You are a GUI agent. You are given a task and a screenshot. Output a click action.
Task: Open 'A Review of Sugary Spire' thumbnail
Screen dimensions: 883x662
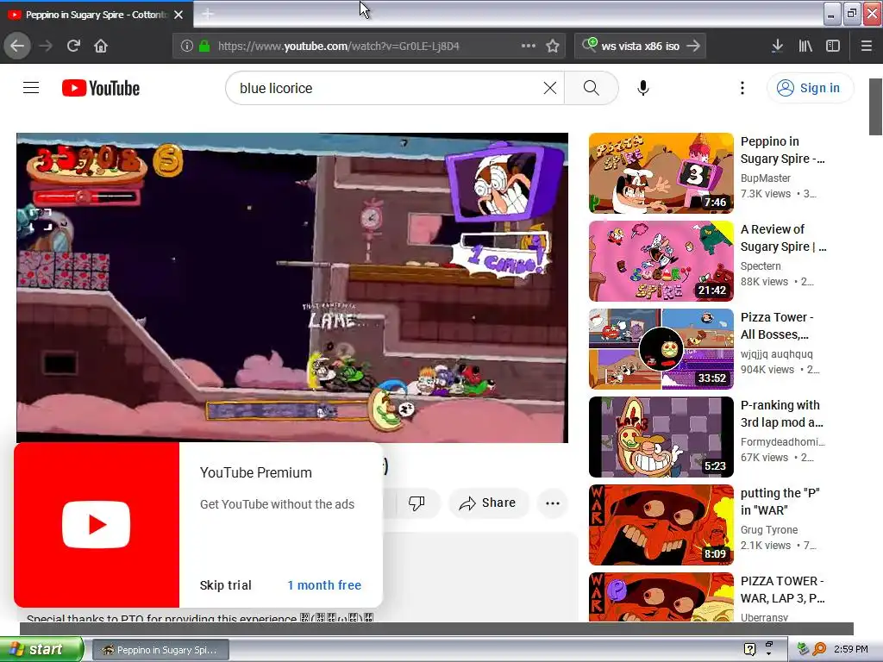[661, 261]
